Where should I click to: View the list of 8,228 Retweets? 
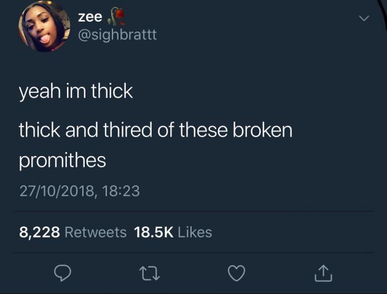point(73,232)
